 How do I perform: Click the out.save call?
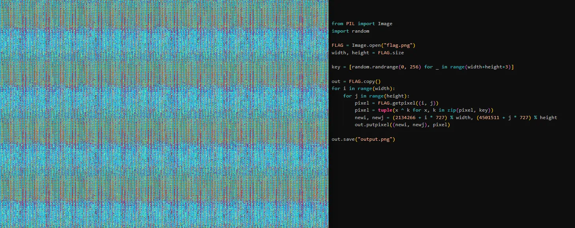343,140
